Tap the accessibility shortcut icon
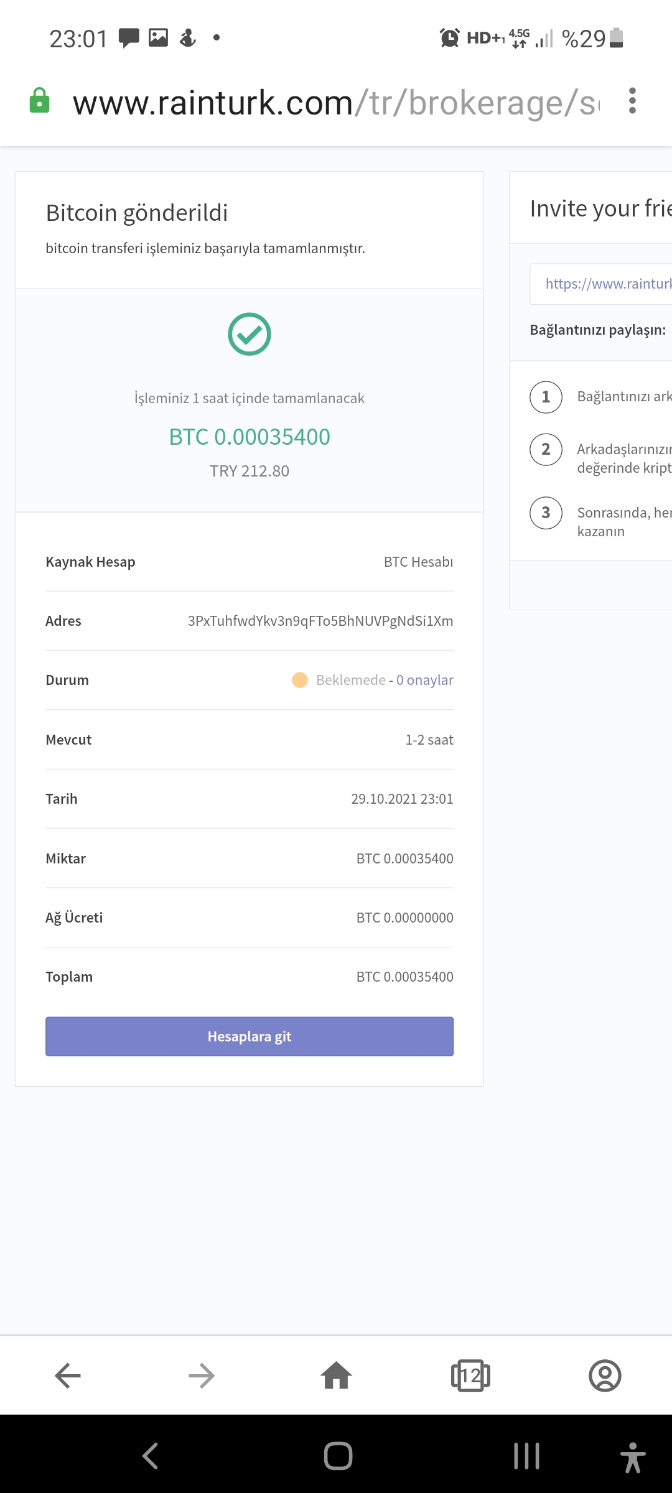 point(633,1457)
